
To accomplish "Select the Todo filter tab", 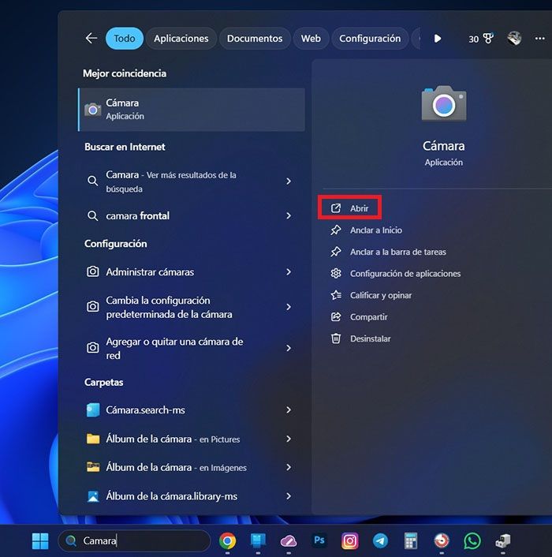I will pyautogui.click(x=125, y=39).
